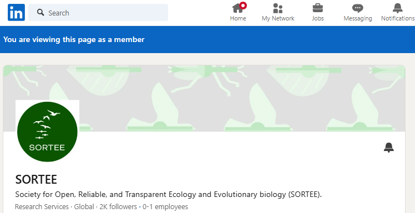Click the red badge on Home icon
The image size is (415, 213).
[x=242, y=6]
